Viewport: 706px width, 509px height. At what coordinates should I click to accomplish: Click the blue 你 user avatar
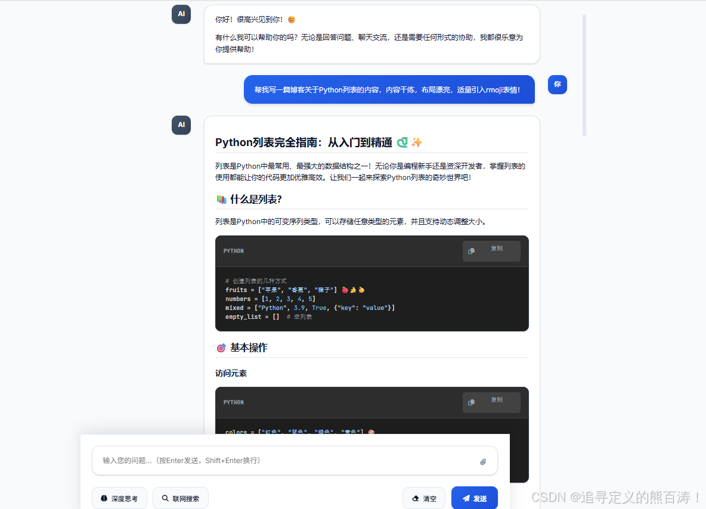pos(557,85)
